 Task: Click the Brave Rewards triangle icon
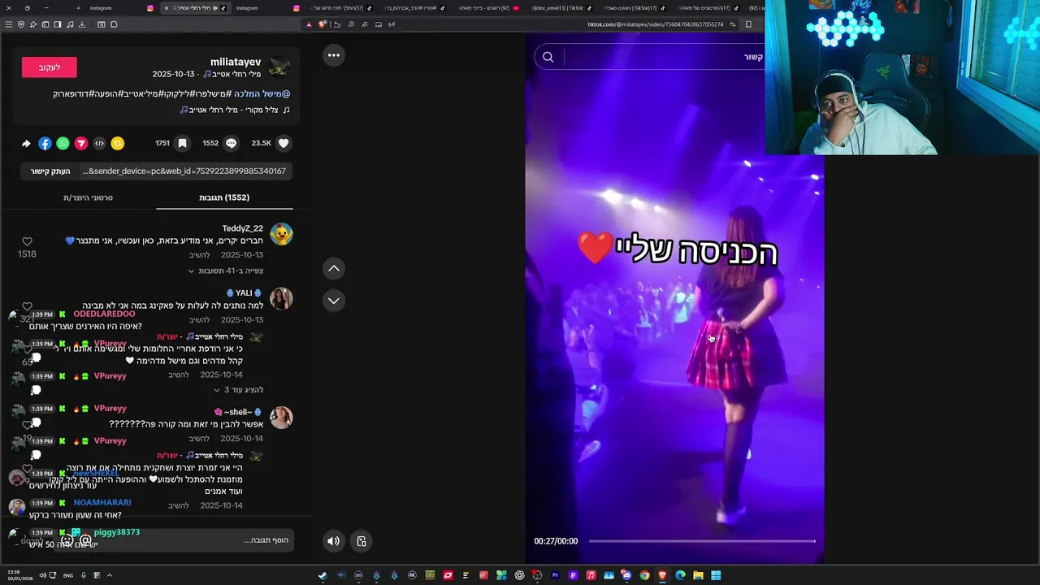310,24
